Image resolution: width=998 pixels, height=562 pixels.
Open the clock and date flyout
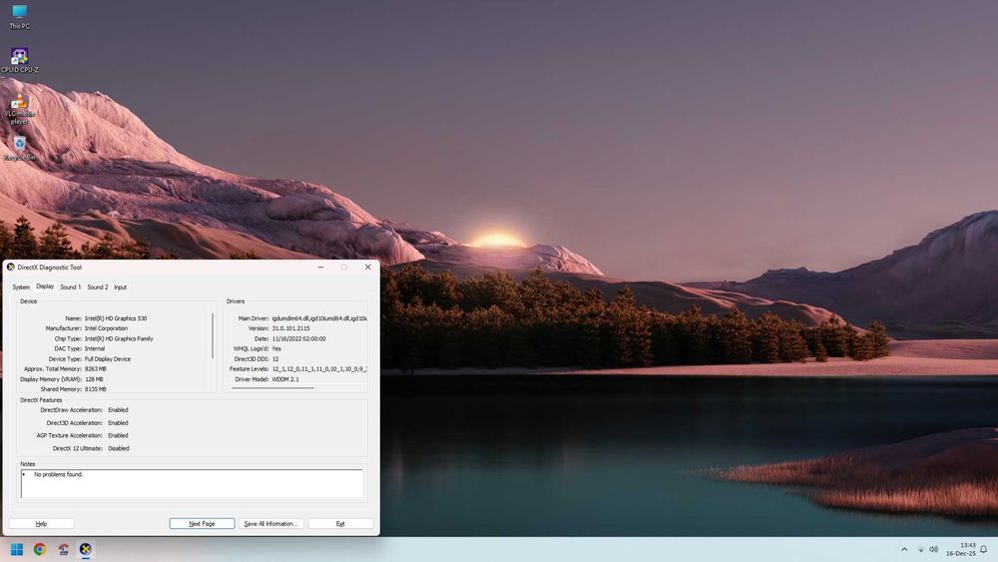[960, 549]
